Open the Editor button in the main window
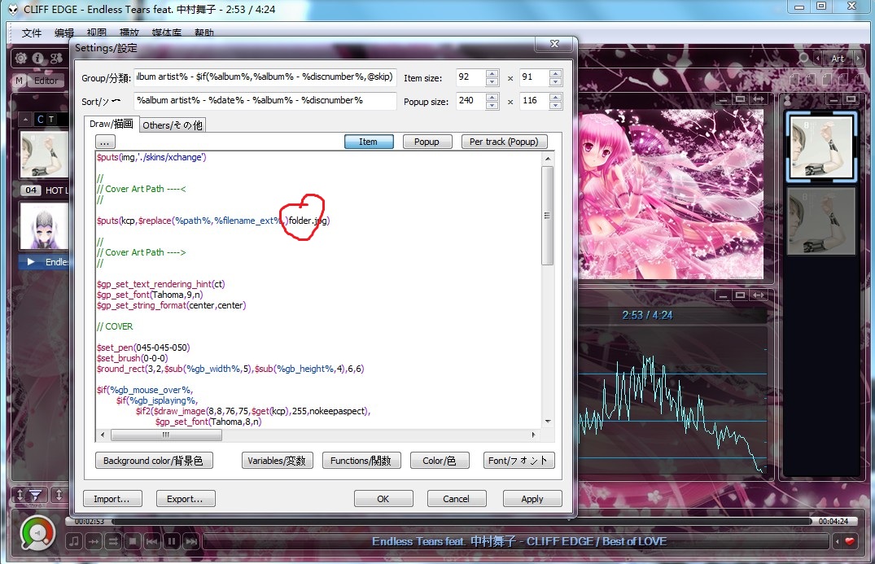Screen dimensions: 875x564 click(46, 81)
